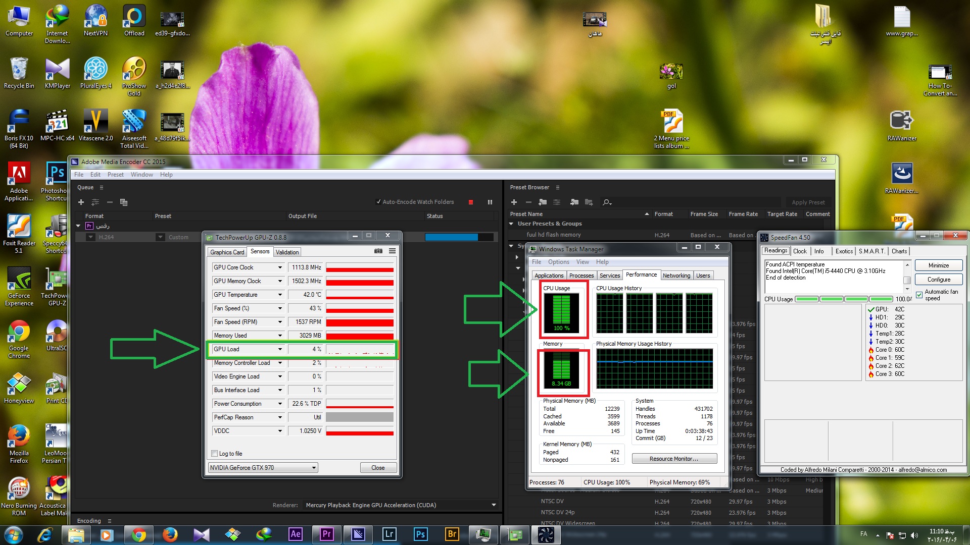
Task: Launch Lightroom from taskbar
Action: click(x=389, y=534)
